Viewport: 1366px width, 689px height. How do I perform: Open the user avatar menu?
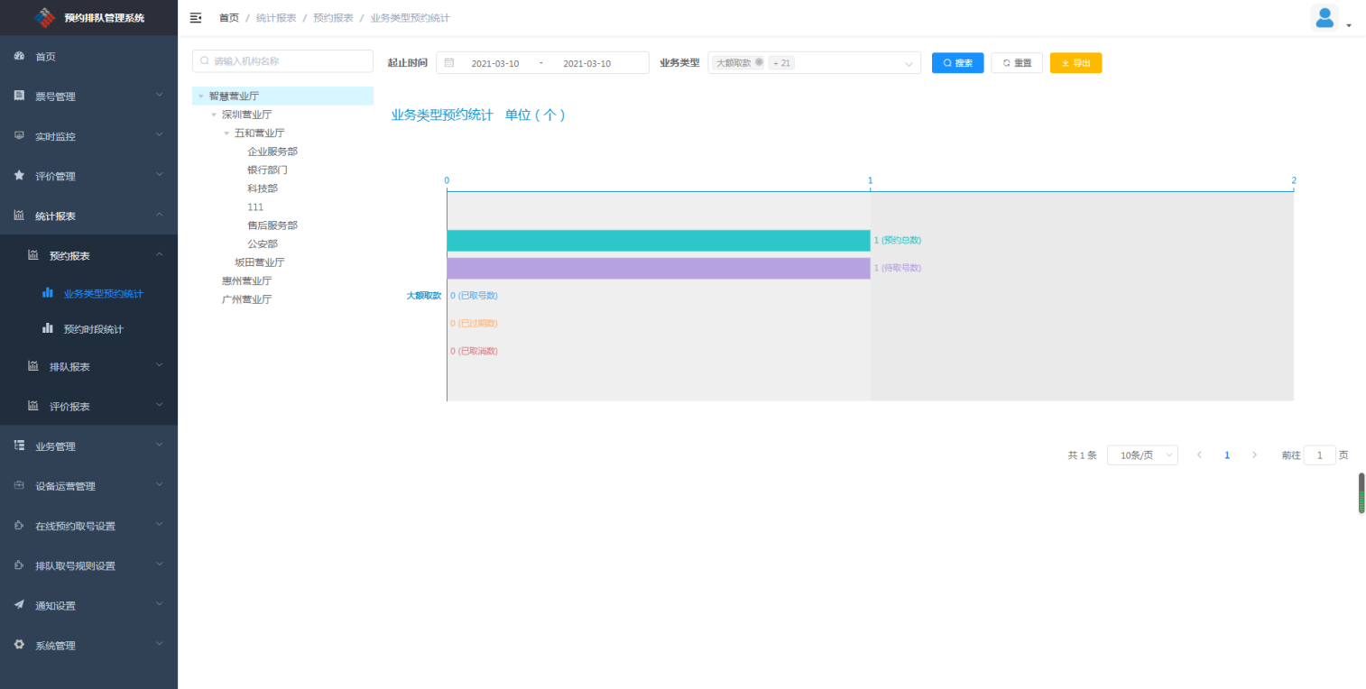point(1324,18)
